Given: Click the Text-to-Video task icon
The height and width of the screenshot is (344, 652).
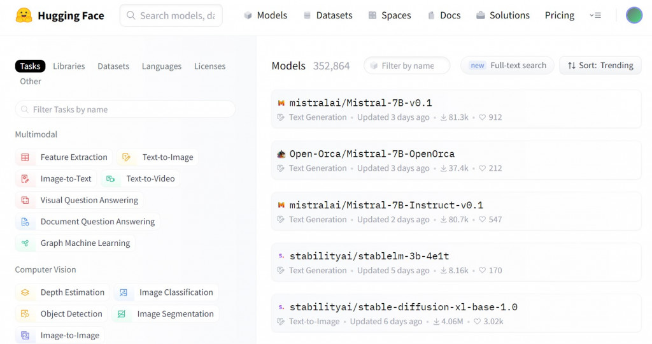Looking at the screenshot, I should click(111, 179).
